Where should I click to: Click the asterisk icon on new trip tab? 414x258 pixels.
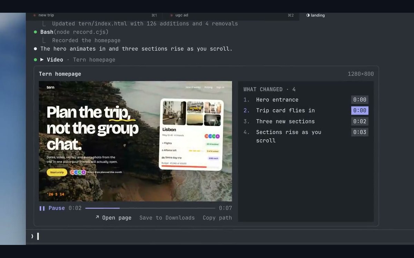34,15
